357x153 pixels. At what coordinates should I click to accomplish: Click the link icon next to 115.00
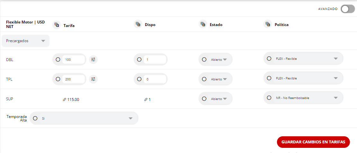65,100
